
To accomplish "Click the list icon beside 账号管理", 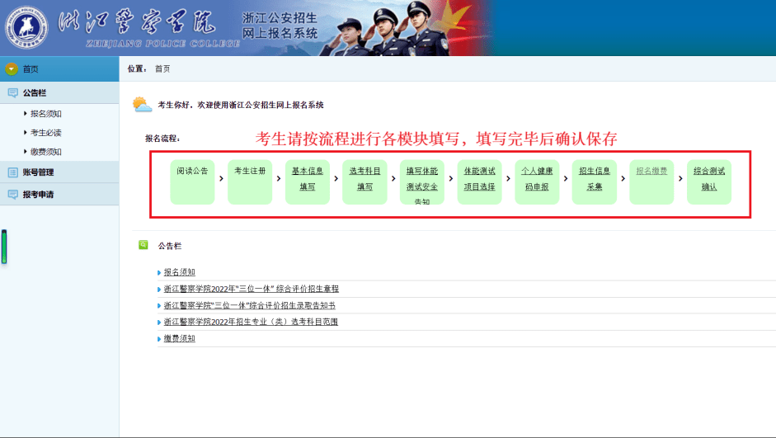I will point(13,172).
